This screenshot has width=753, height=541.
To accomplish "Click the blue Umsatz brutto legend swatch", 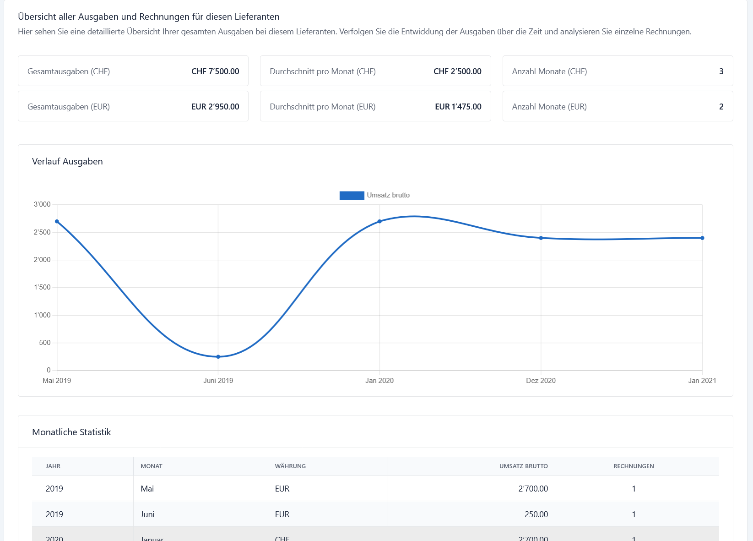I will pyautogui.click(x=352, y=196).
